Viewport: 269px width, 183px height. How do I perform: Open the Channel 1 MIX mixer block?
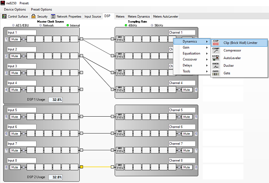click(120, 39)
